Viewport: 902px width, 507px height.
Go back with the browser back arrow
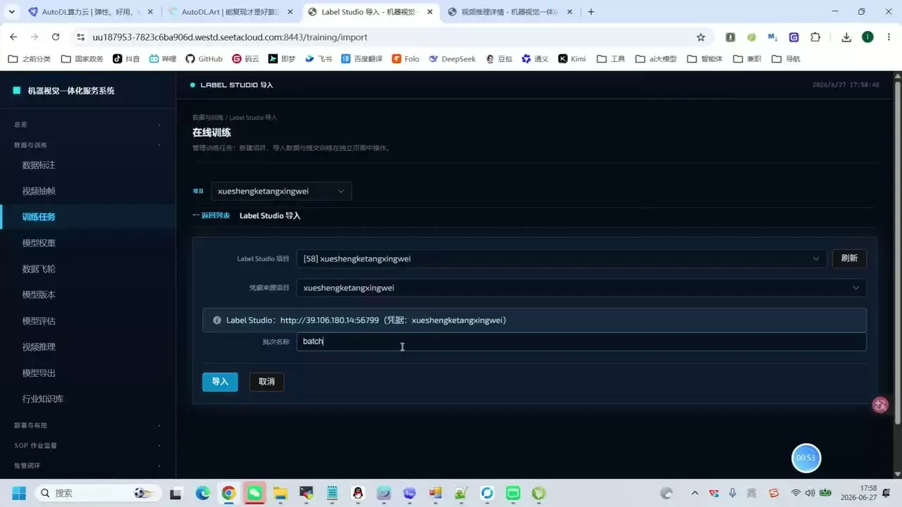pos(13,37)
